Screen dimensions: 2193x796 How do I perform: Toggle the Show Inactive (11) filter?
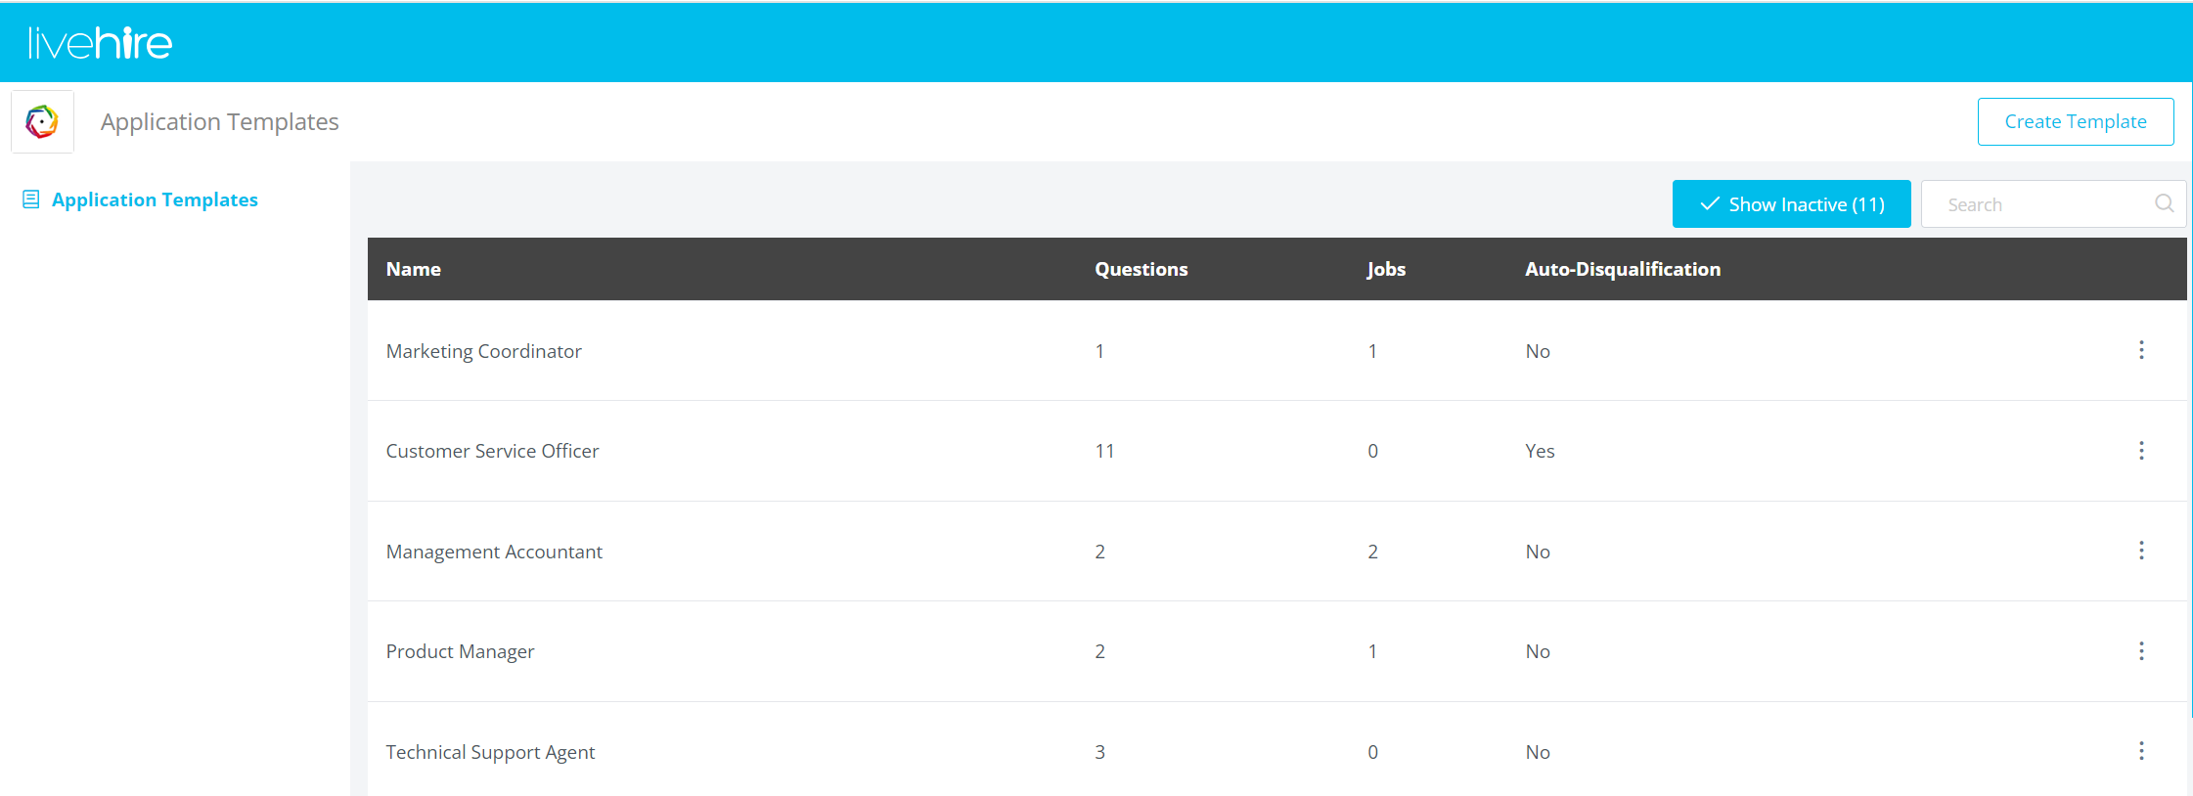(1791, 204)
